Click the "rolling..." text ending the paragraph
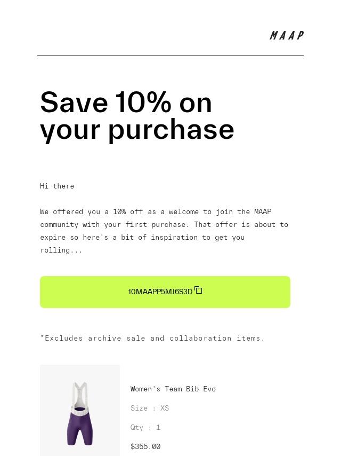The height and width of the screenshot is (456, 341). (61, 250)
